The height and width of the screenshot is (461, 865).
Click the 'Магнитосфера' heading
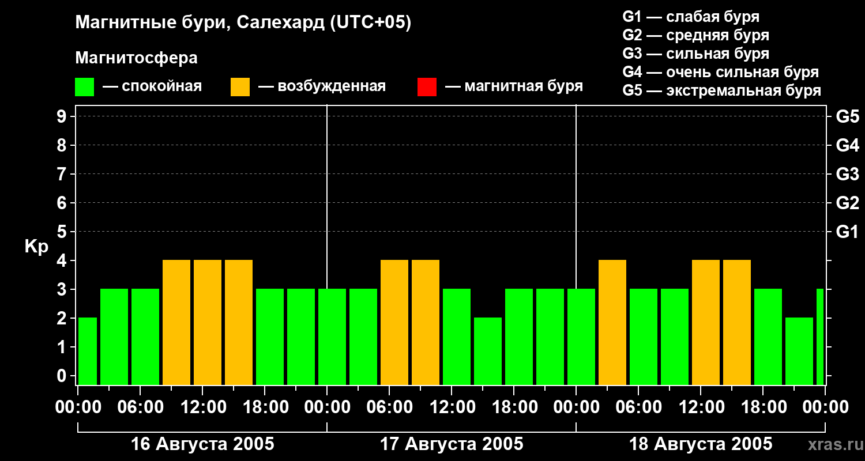click(x=137, y=58)
